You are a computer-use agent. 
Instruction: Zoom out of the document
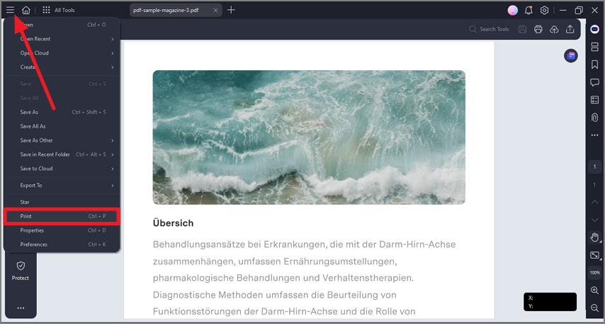pos(594,308)
